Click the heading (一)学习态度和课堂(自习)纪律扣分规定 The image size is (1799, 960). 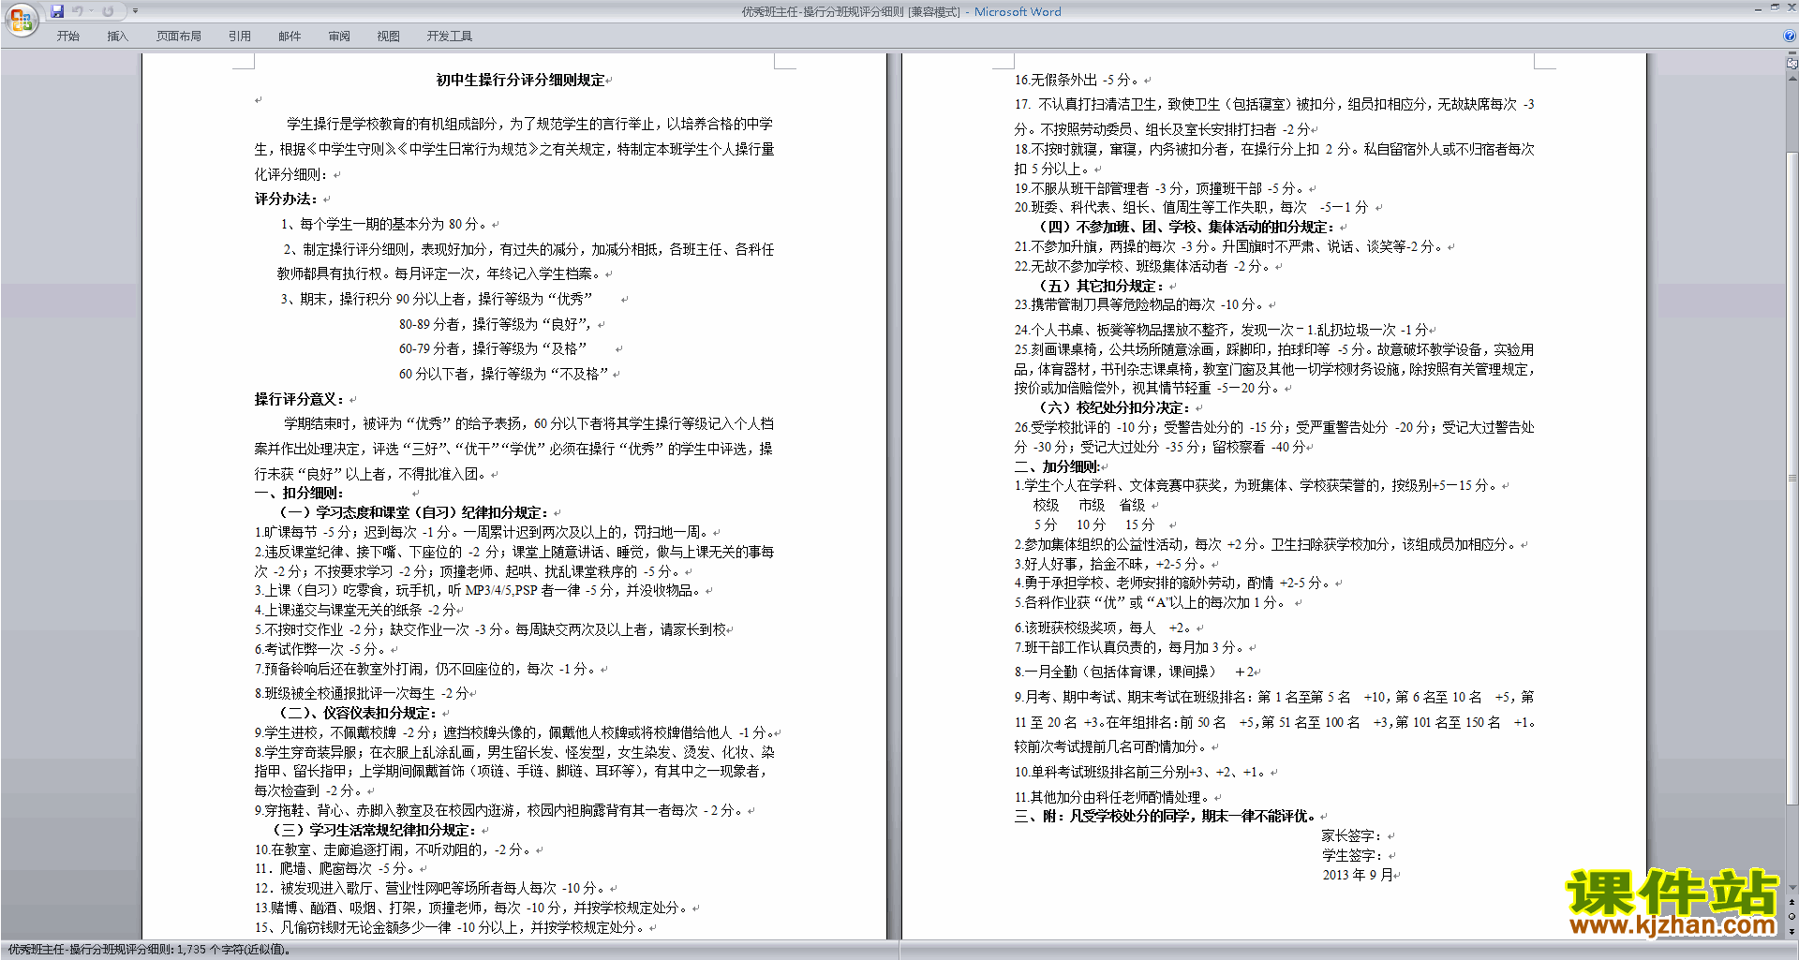pyautogui.click(x=415, y=513)
